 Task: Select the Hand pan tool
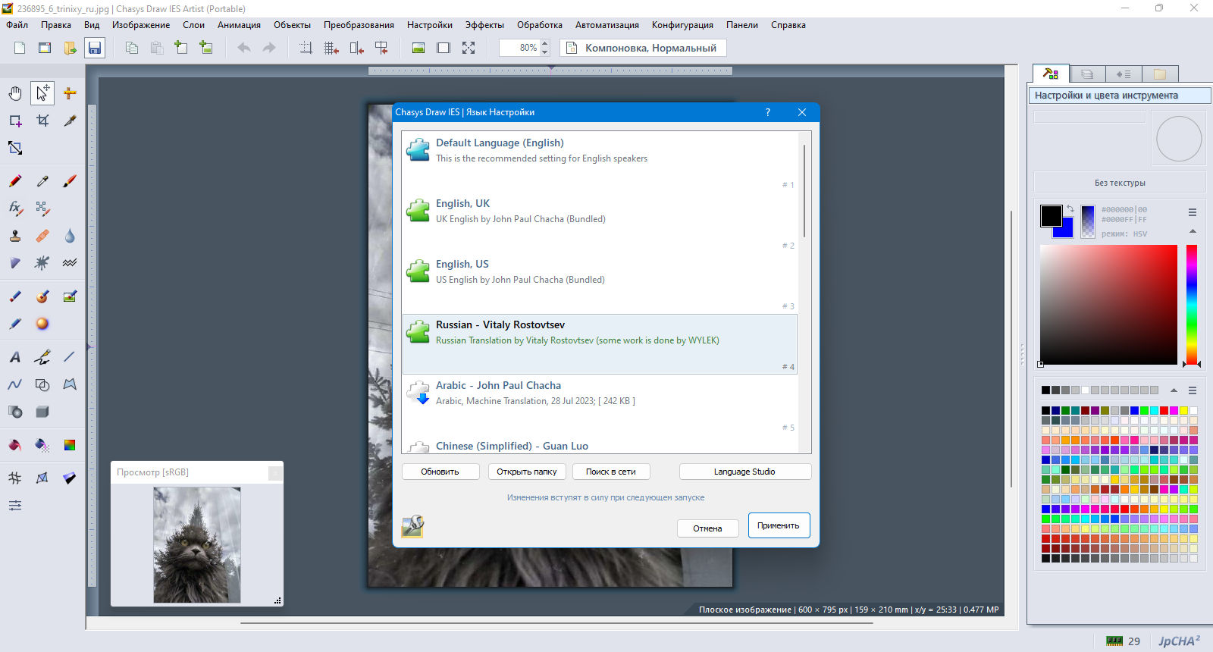click(x=15, y=93)
